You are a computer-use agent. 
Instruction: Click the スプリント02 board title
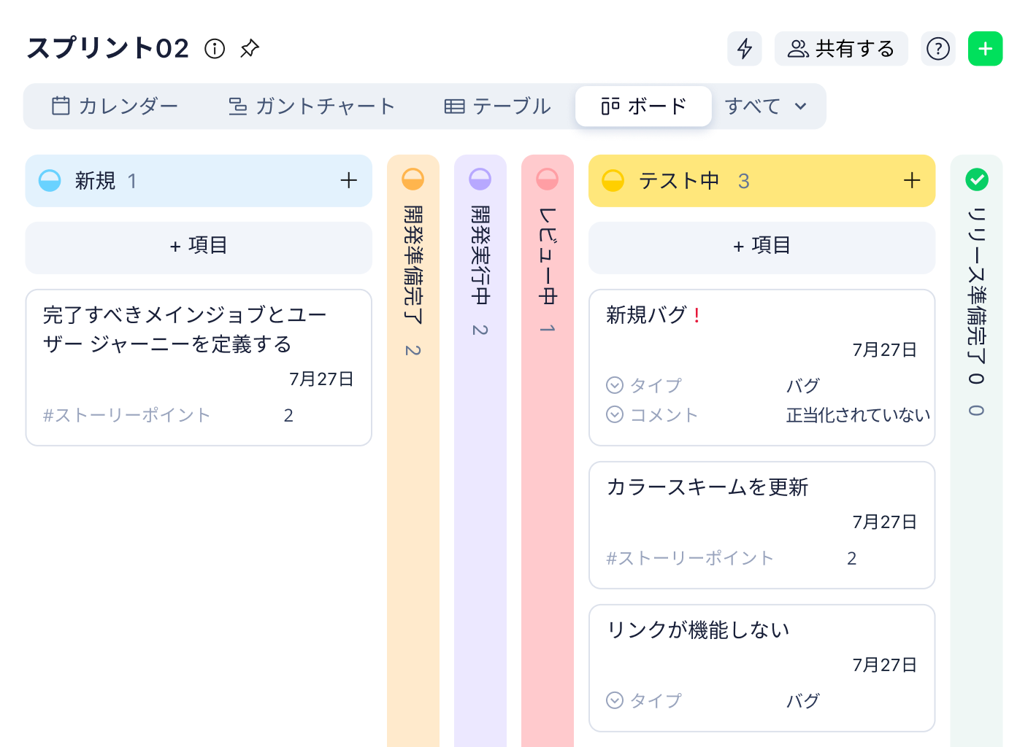[x=108, y=48]
